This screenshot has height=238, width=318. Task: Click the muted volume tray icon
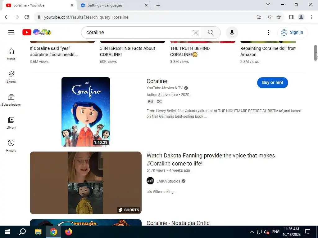(267, 232)
